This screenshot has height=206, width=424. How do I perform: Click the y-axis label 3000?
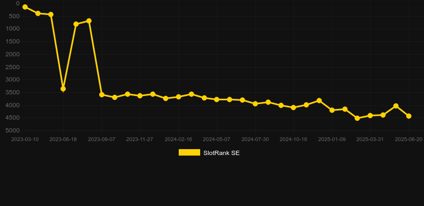(13, 79)
